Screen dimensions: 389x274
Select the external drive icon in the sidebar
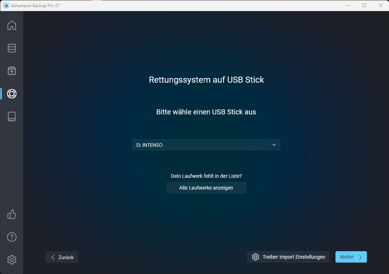12,117
